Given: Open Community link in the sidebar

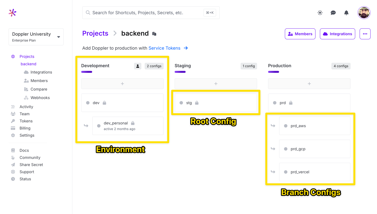Looking at the screenshot, I should 30,158.
